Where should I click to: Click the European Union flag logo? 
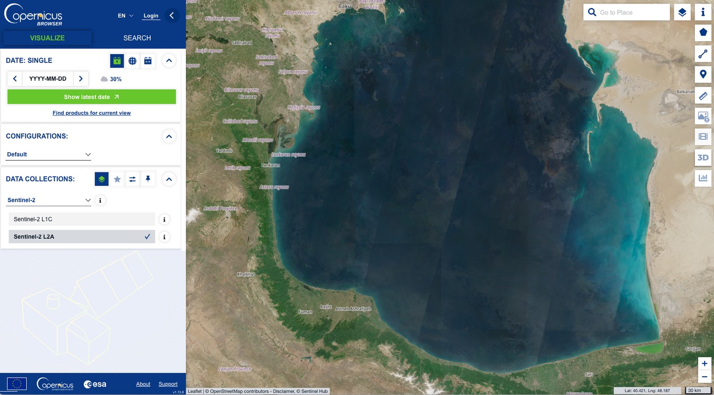coord(17,384)
